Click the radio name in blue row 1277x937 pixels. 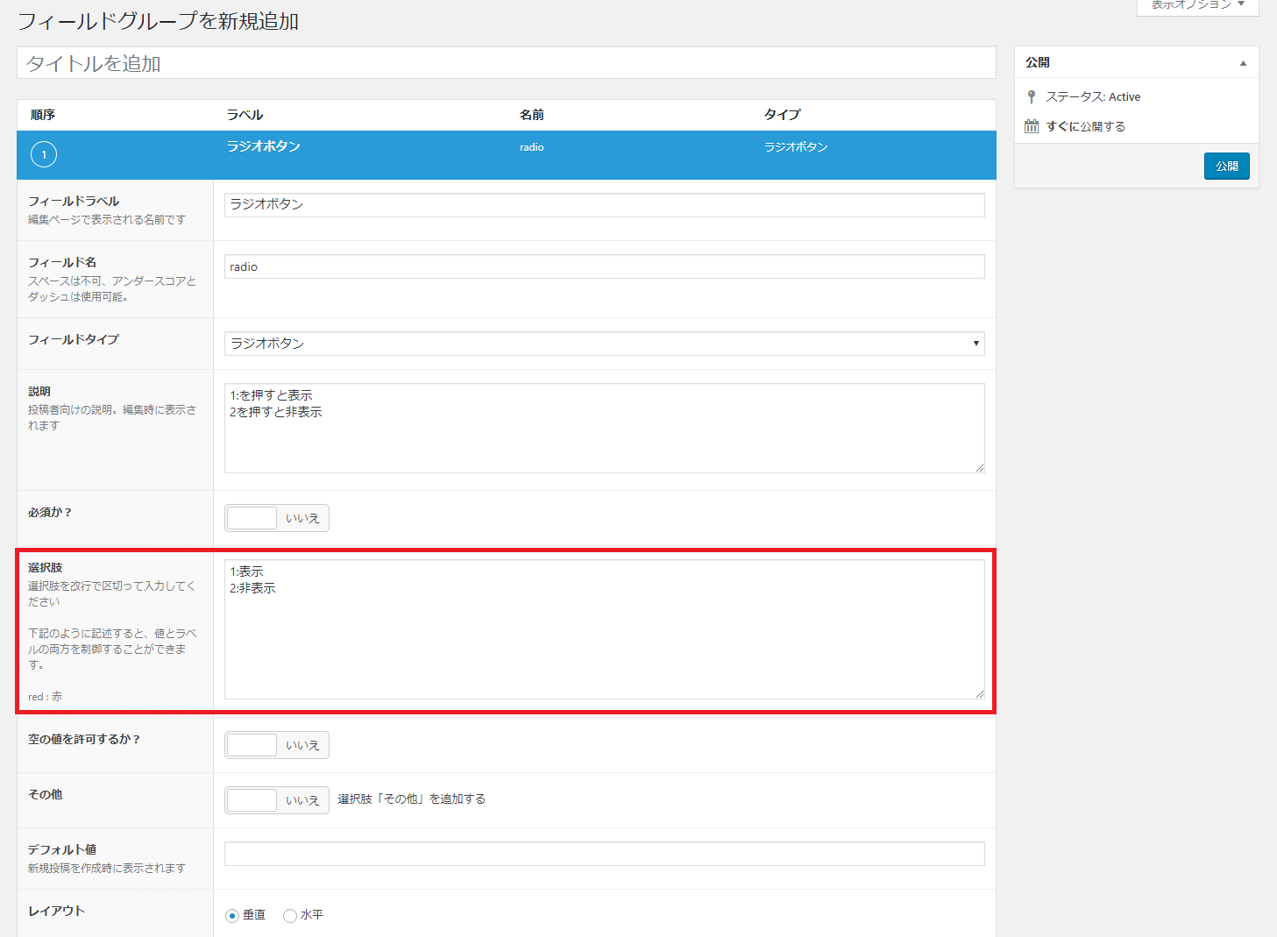(x=532, y=147)
